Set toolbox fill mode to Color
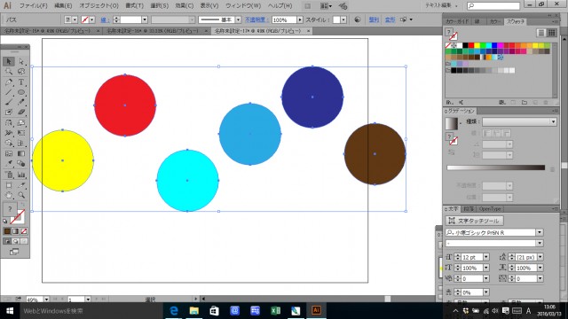This screenshot has width=568, height=319. tap(7, 231)
